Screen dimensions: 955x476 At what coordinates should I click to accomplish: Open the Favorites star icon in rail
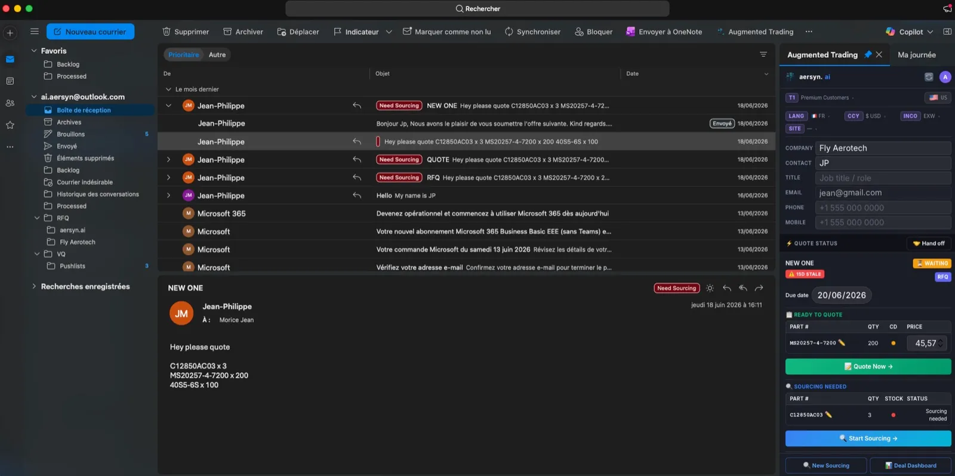10,125
